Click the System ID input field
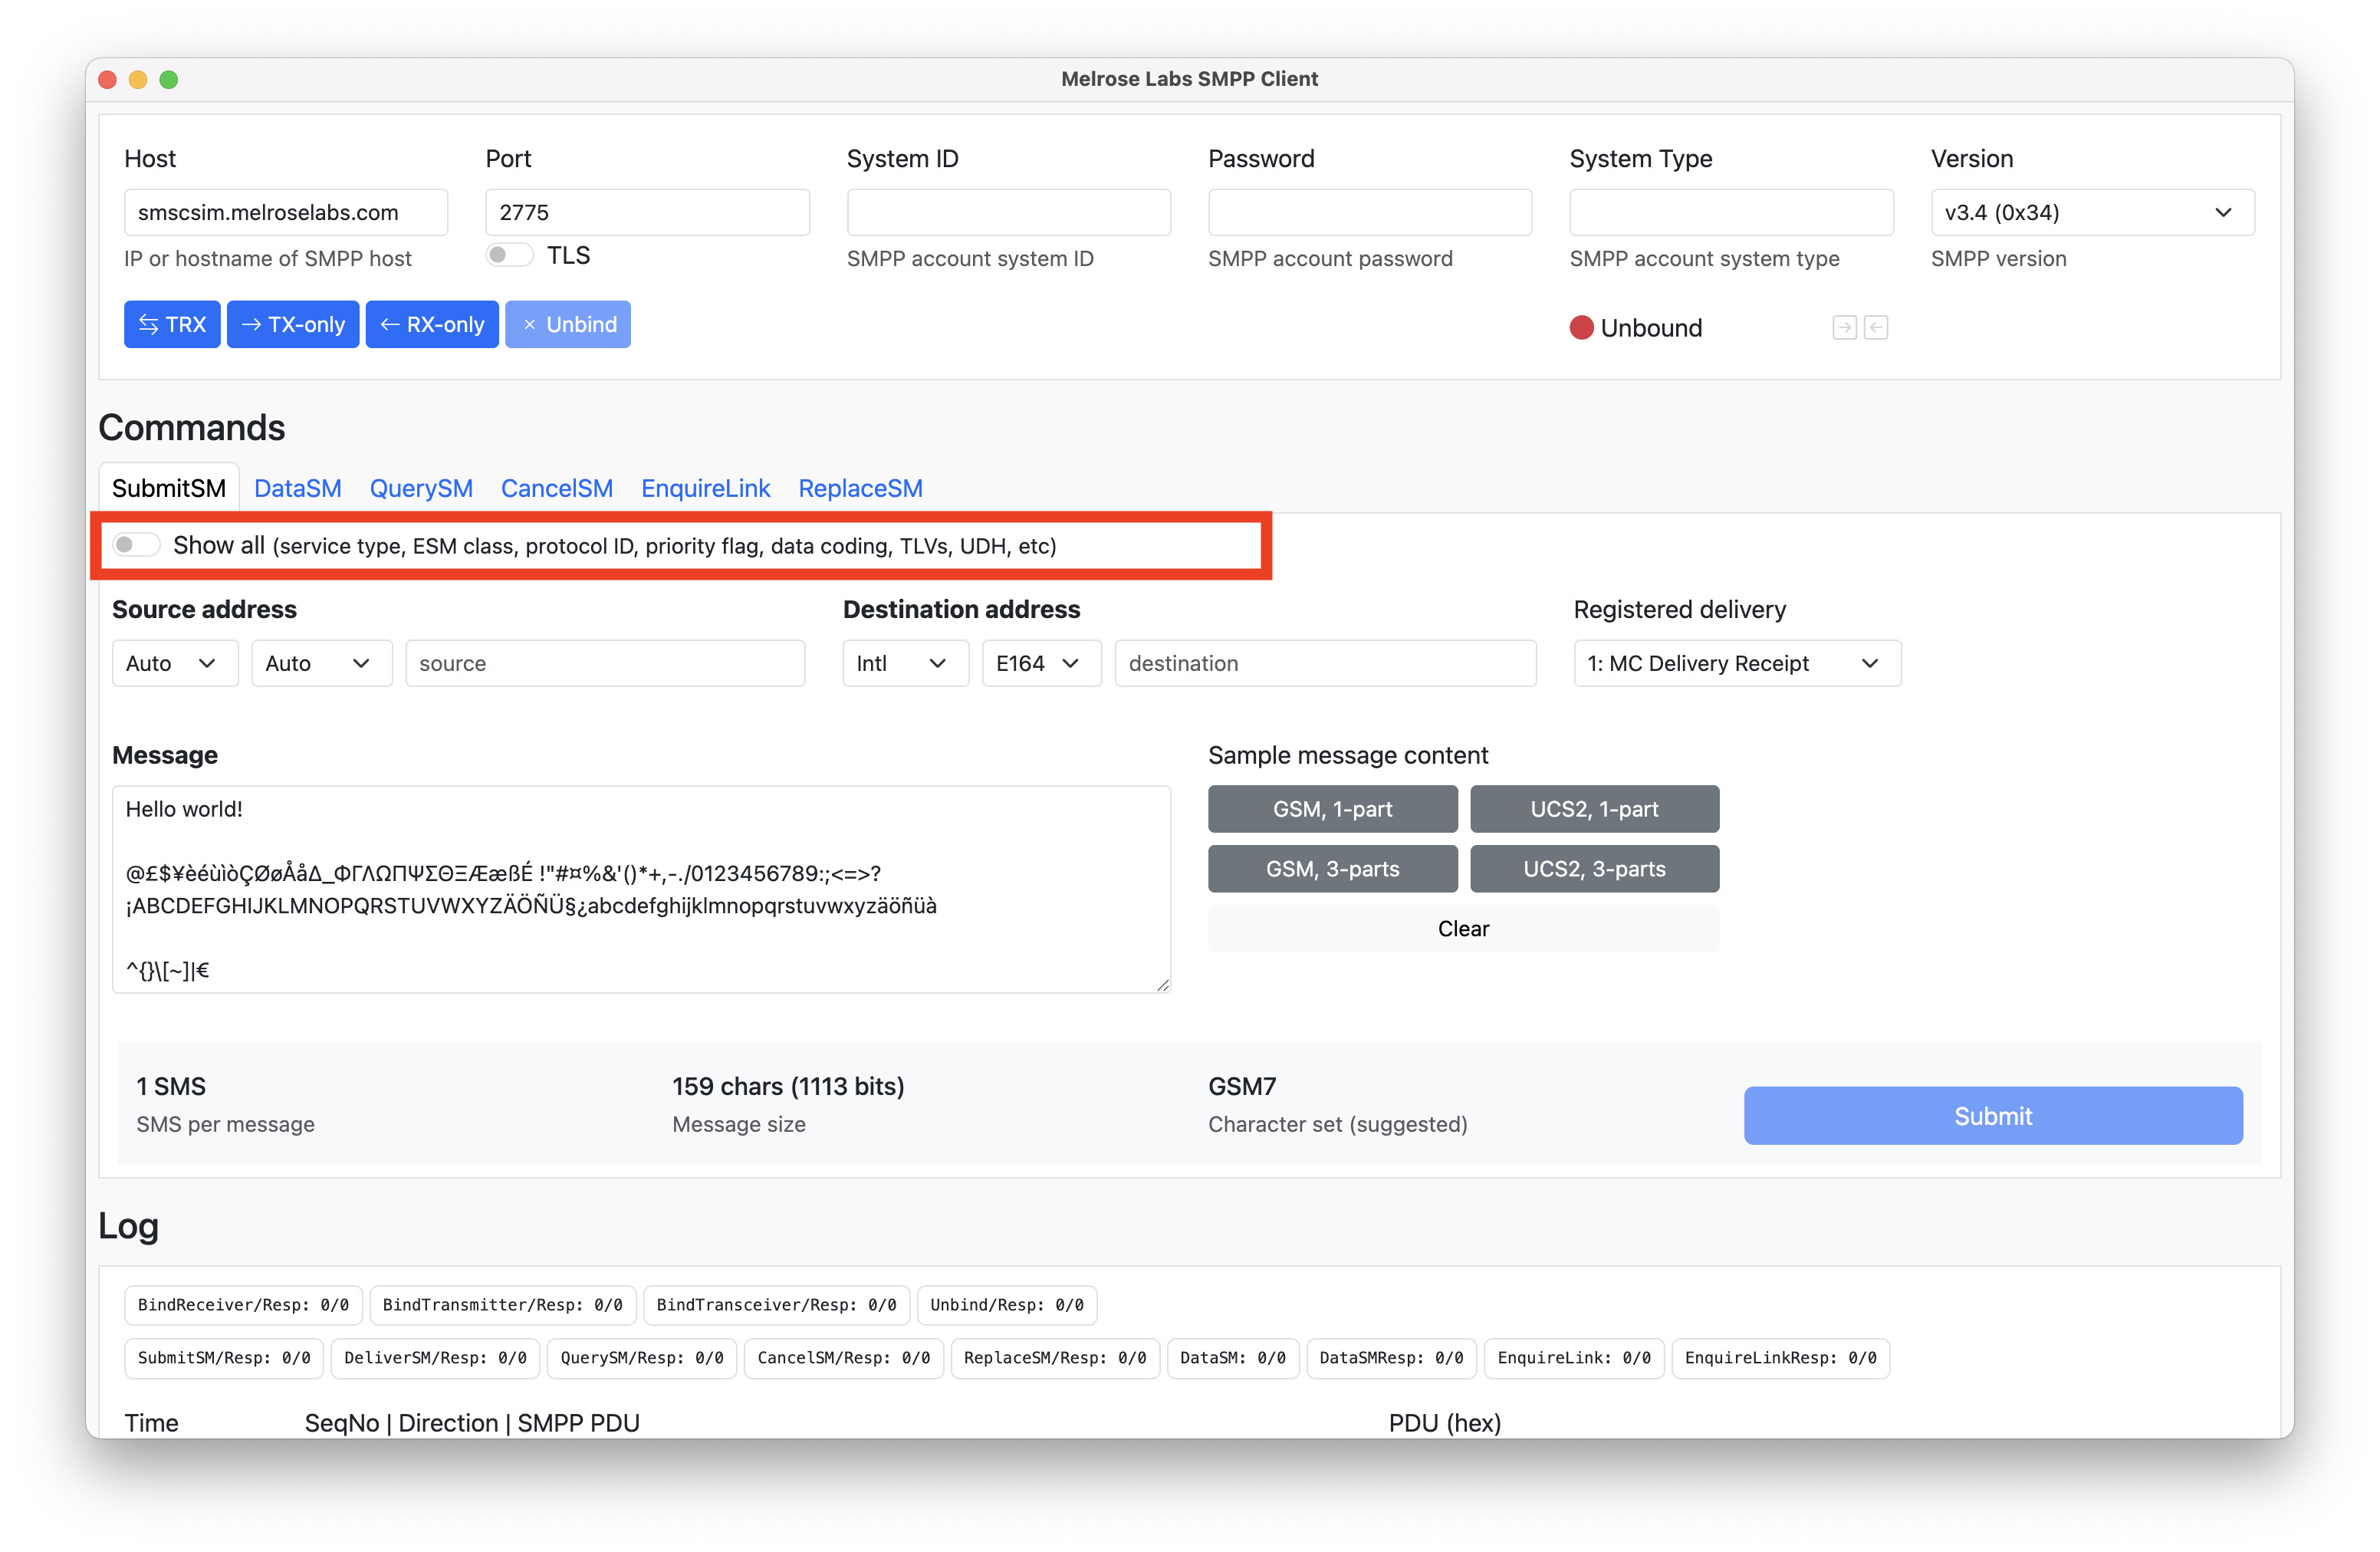The width and height of the screenshot is (2380, 1552). [1008, 212]
